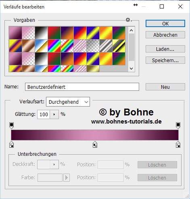Viewport: 190px width, 199px height.
Task: Select the left opacity stop above gradient
Action: pyautogui.click(x=11, y=126)
